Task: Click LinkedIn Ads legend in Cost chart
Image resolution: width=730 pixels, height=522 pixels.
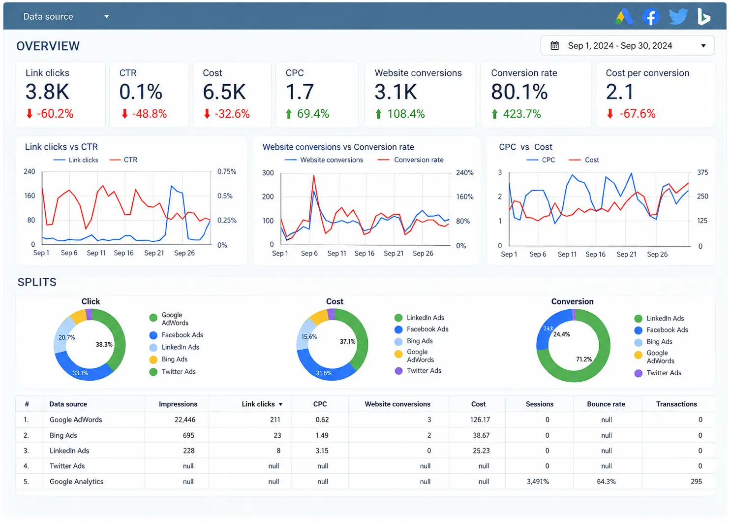Action: [x=420, y=318]
